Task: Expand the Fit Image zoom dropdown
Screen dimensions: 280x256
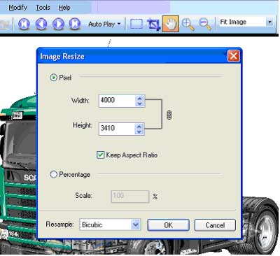Action: (x=269, y=22)
